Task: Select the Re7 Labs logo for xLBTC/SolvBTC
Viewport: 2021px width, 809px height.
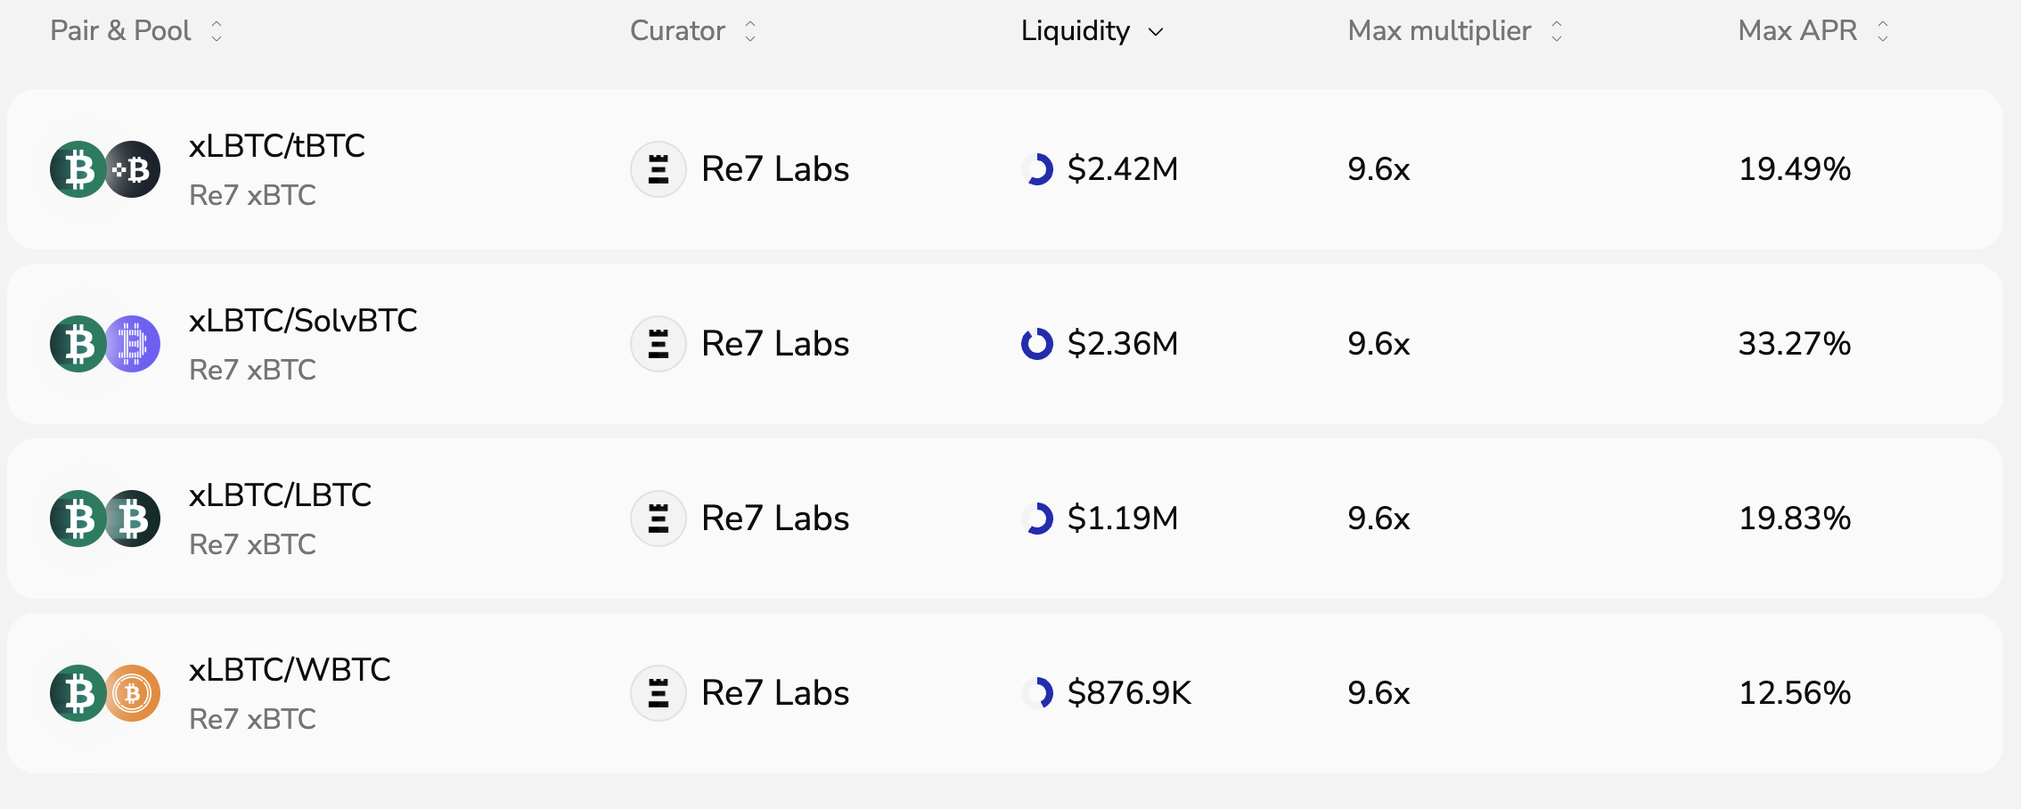Action: (x=658, y=343)
